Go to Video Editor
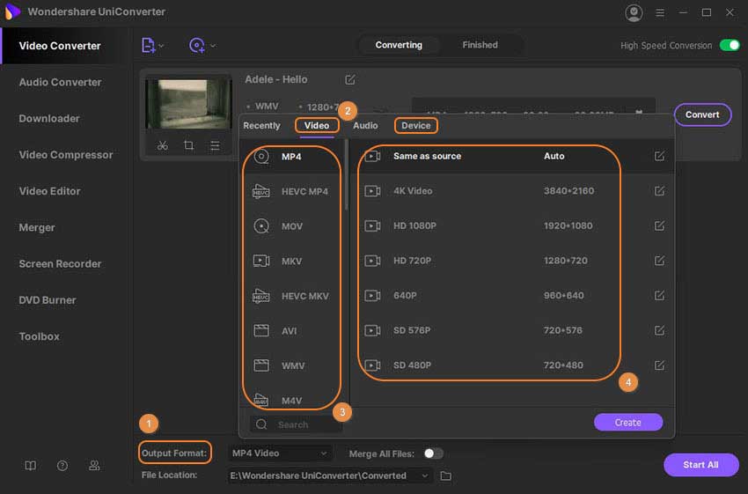748x494 pixels. [49, 191]
